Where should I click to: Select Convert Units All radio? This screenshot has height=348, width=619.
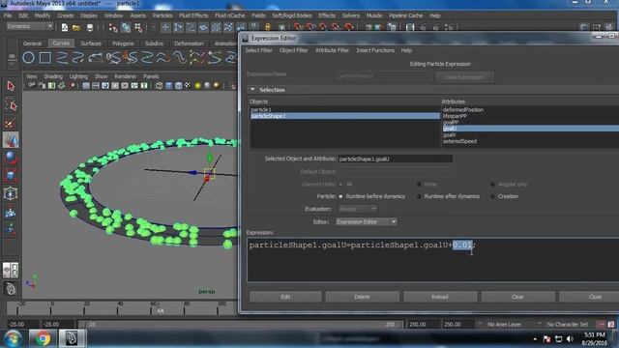(340, 185)
